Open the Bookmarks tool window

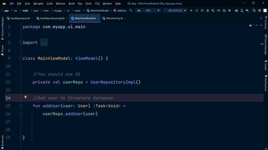tap(3, 142)
